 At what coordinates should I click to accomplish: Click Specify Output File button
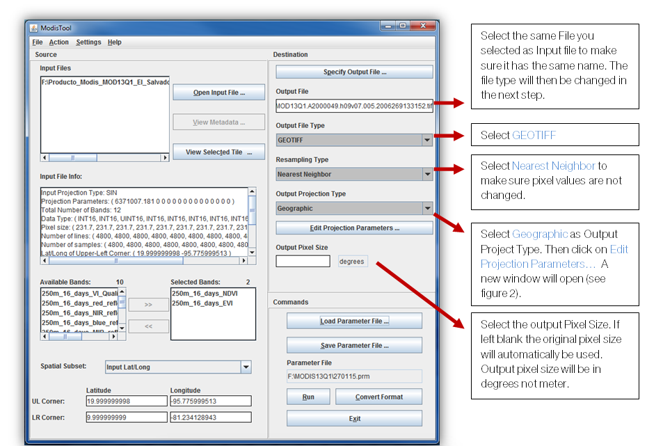click(354, 72)
